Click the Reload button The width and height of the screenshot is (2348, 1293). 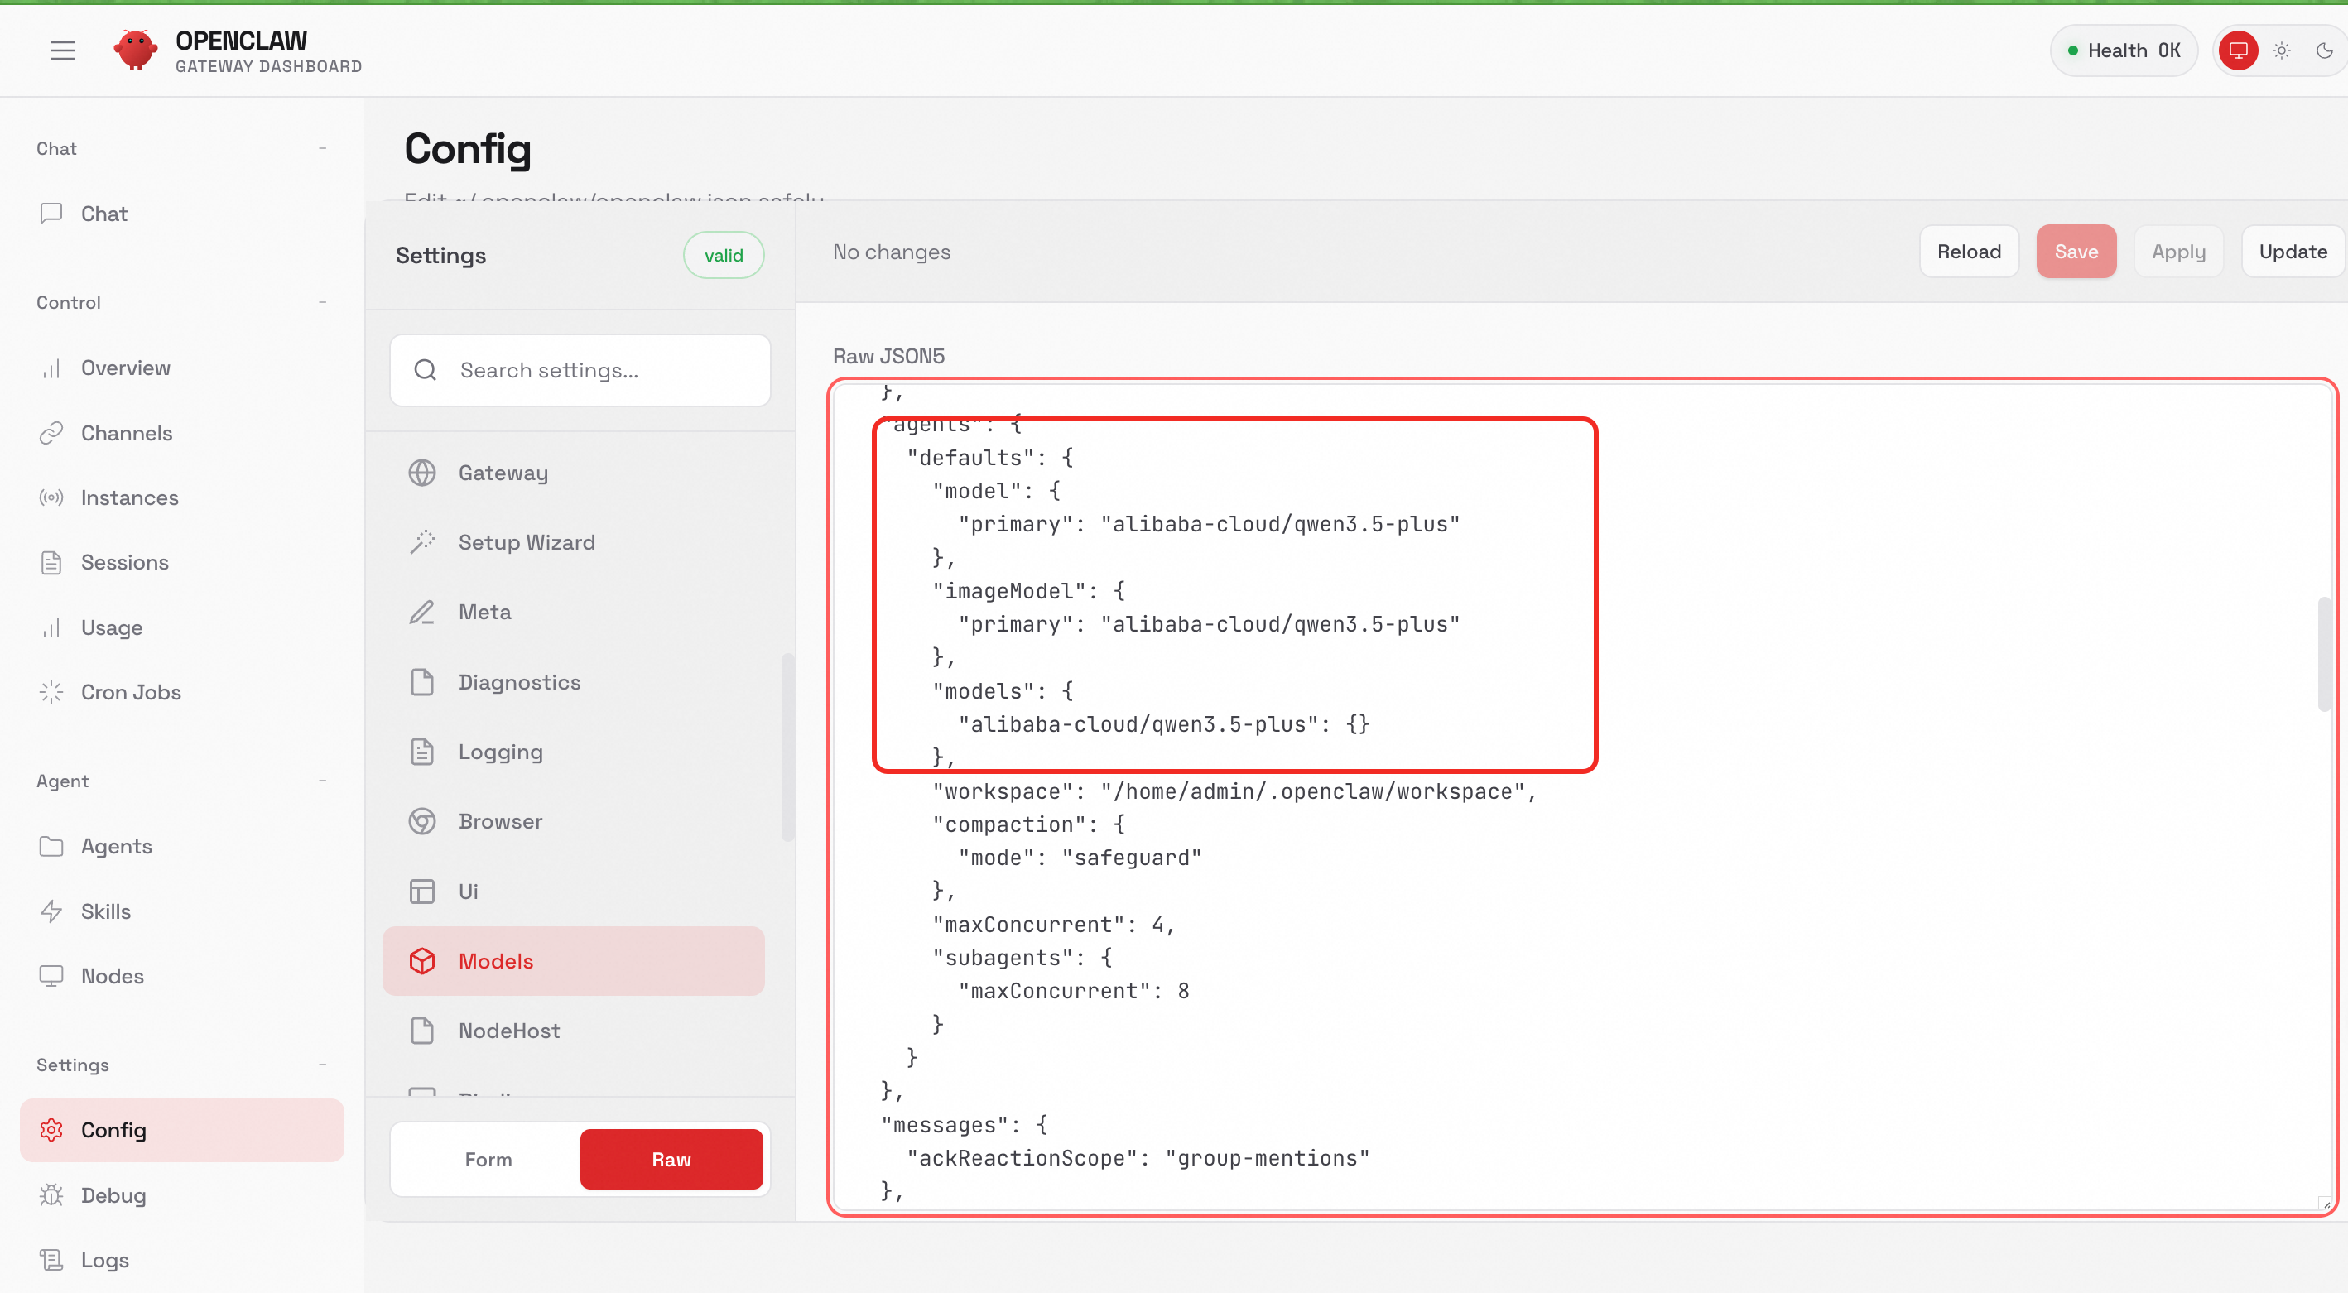pyautogui.click(x=1968, y=252)
